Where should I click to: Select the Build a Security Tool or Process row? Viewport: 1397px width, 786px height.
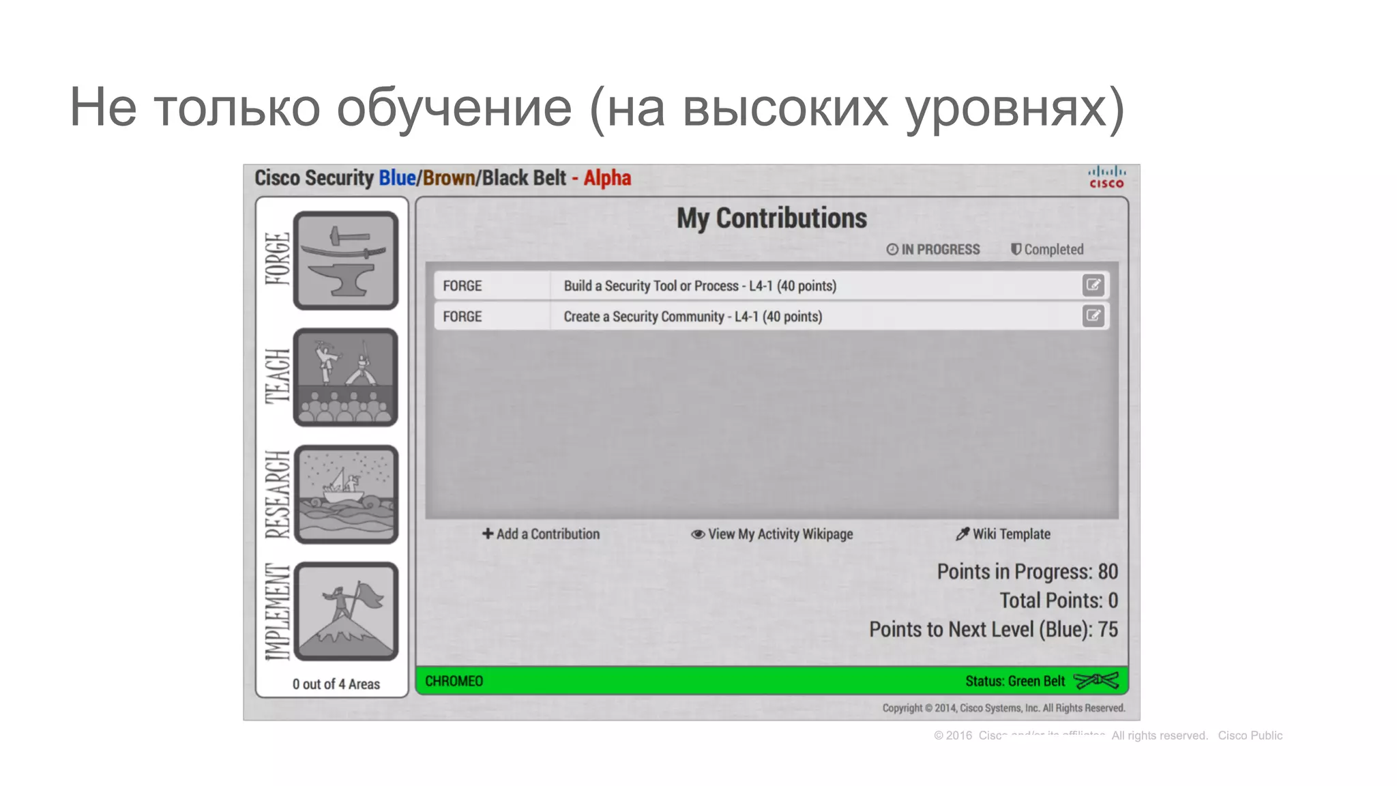pos(771,285)
